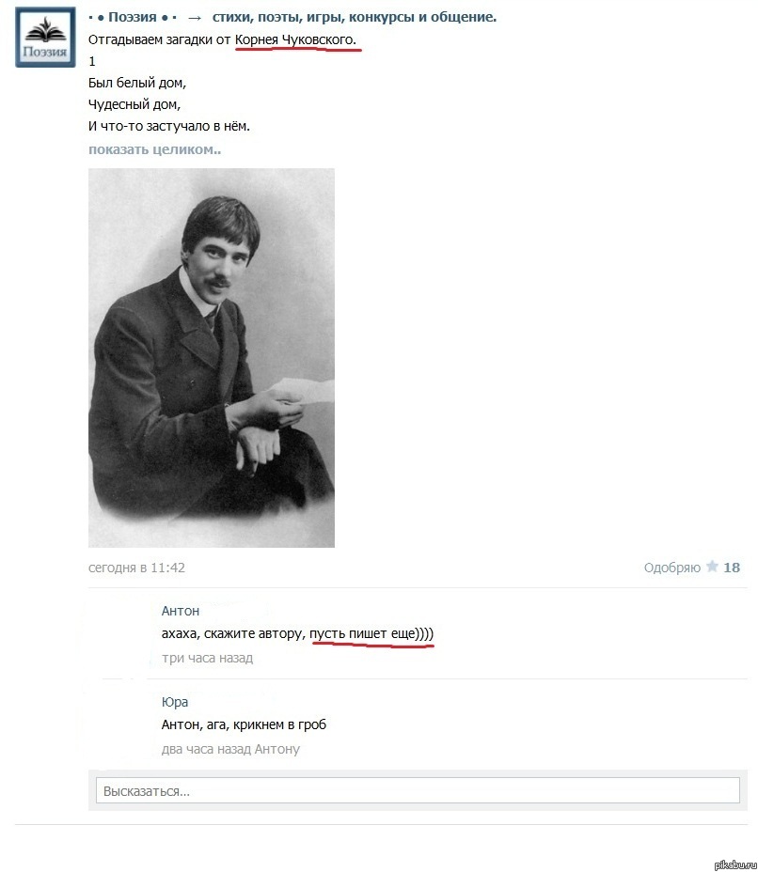758x872 pixels.
Task: Click the arrow symbol after the Поэзия group name
Action: coord(195,19)
